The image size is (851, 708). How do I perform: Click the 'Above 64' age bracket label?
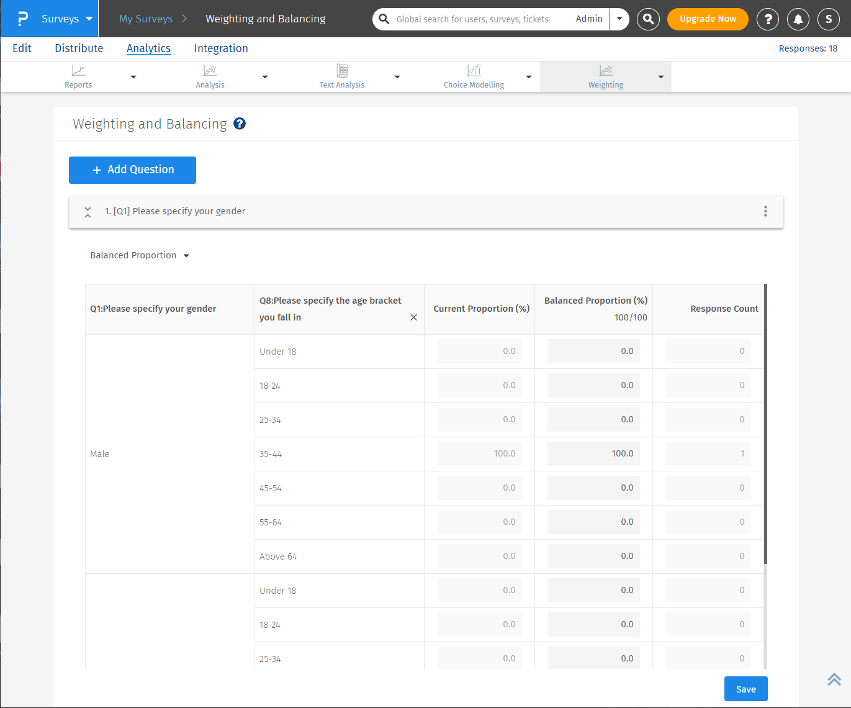pos(278,556)
